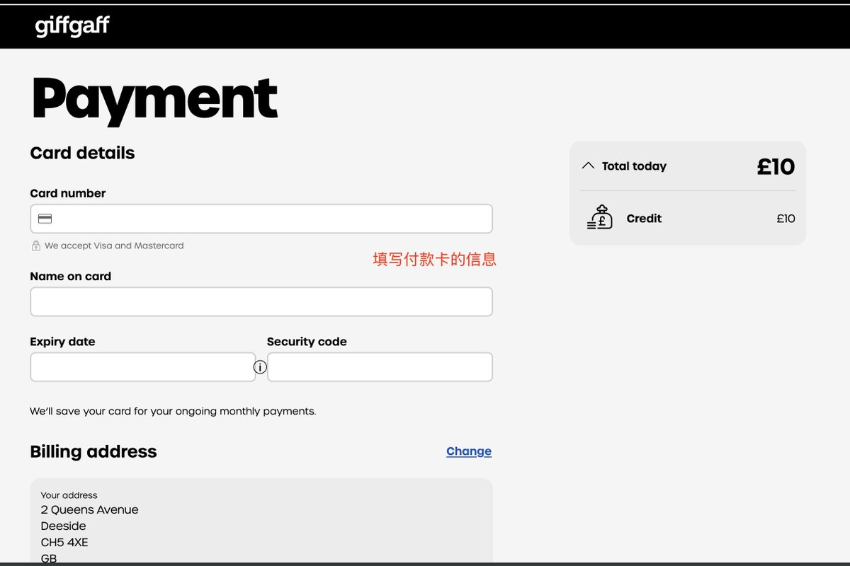Click the large £10 total amount
The height and width of the screenshot is (566, 850).
tap(776, 166)
